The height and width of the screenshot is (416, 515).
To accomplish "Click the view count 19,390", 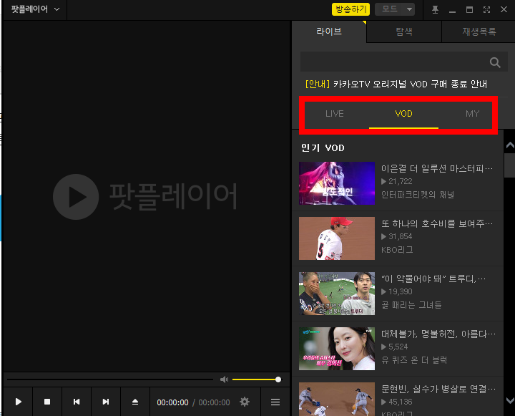I will pyautogui.click(x=400, y=291).
